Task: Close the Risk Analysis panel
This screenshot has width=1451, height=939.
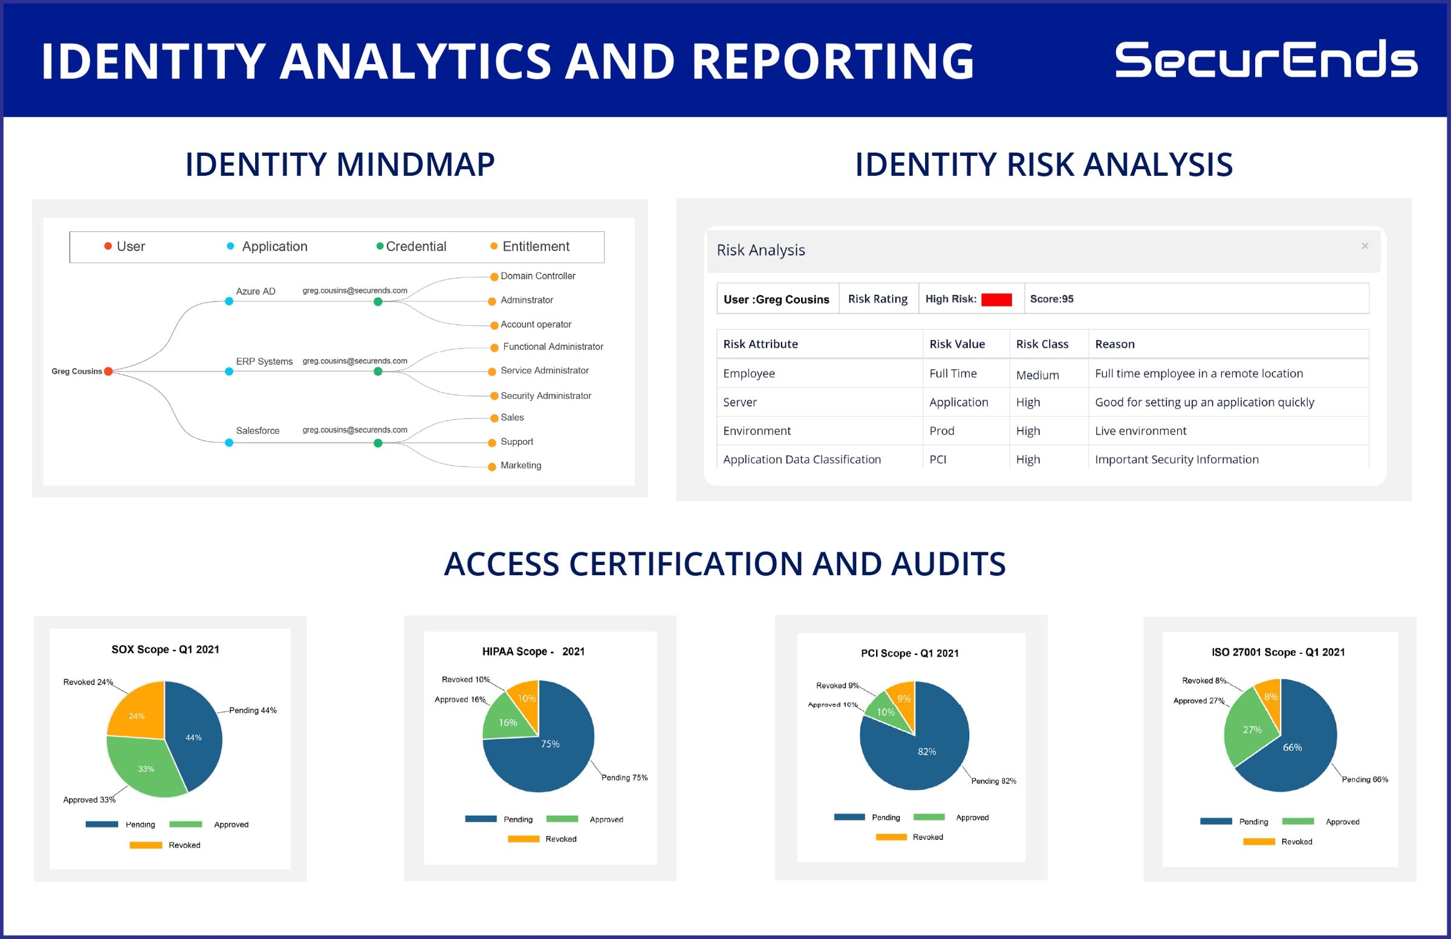Action: (x=1365, y=245)
